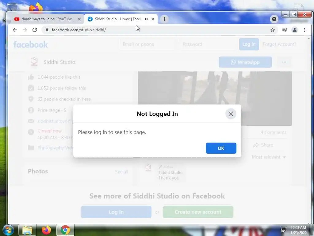Click the location pin check-in icon
Screen dimensions: 314x236
point(31,99)
